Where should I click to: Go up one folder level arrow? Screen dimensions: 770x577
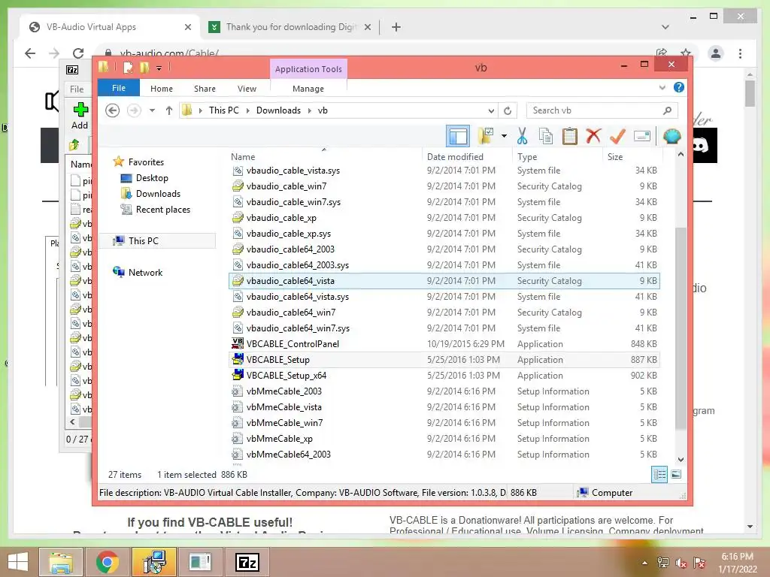(x=169, y=110)
